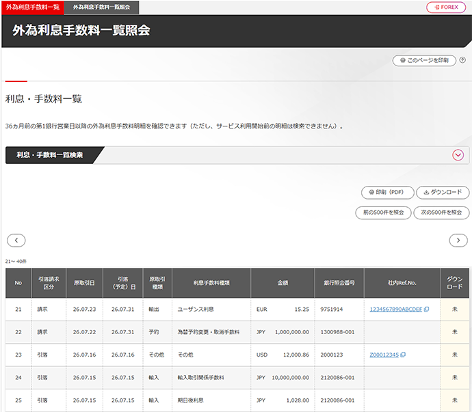Viewport: 472px width, 412px height.
Task: Select the 外為利息手数料一覧照会 tab
Action: click(x=101, y=7)
